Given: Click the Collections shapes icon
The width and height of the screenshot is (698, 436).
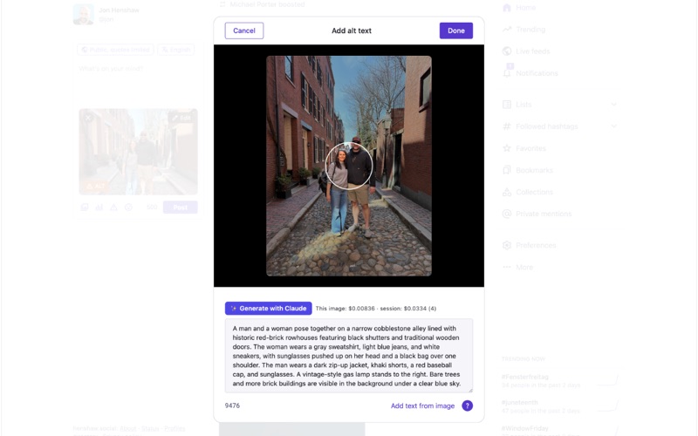Looking at the screenshot, I should (507, 192).
